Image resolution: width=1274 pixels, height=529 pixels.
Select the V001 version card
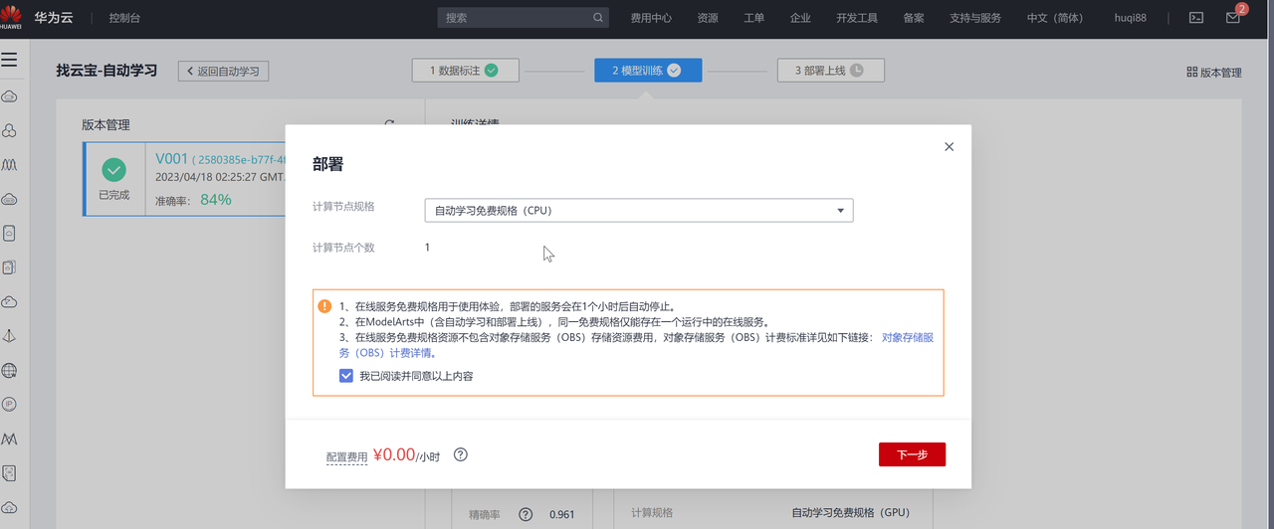click(184, 179)
